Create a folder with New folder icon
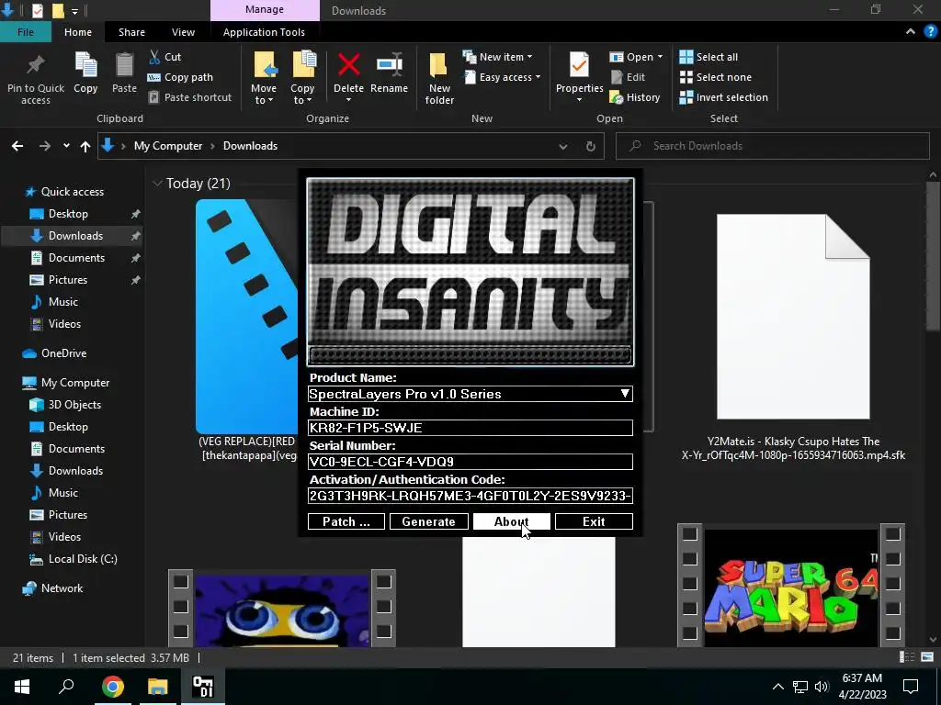941x705 pixels. (x=439, y=66)
